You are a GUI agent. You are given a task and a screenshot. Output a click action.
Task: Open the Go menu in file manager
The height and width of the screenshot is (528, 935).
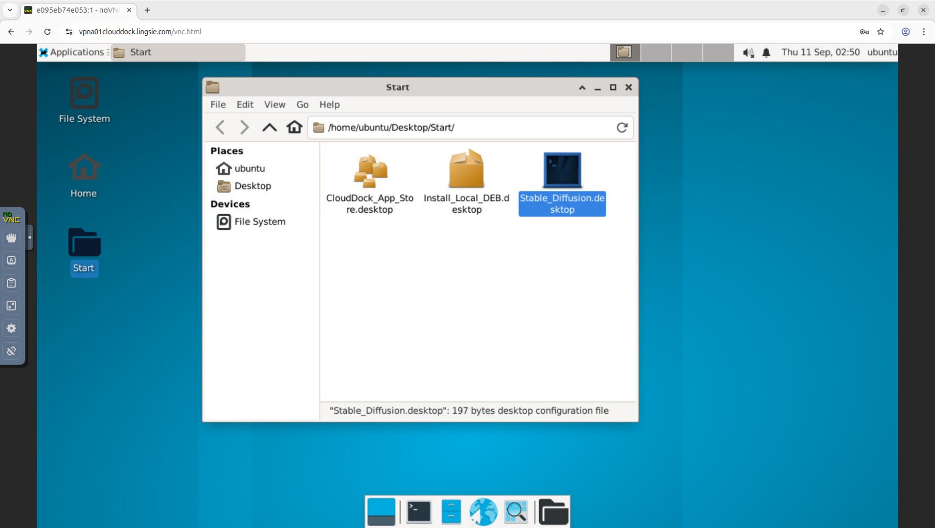coord(302,104)
